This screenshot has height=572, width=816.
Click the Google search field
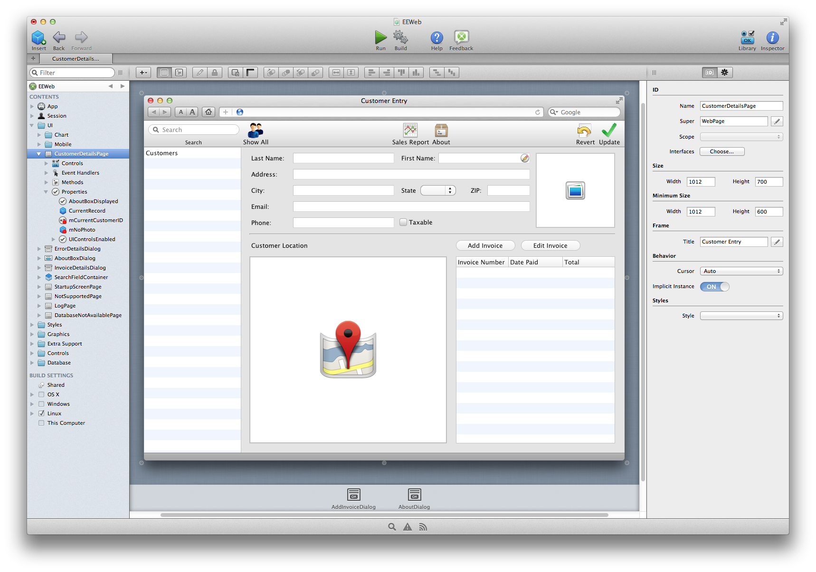click(584, 112)
